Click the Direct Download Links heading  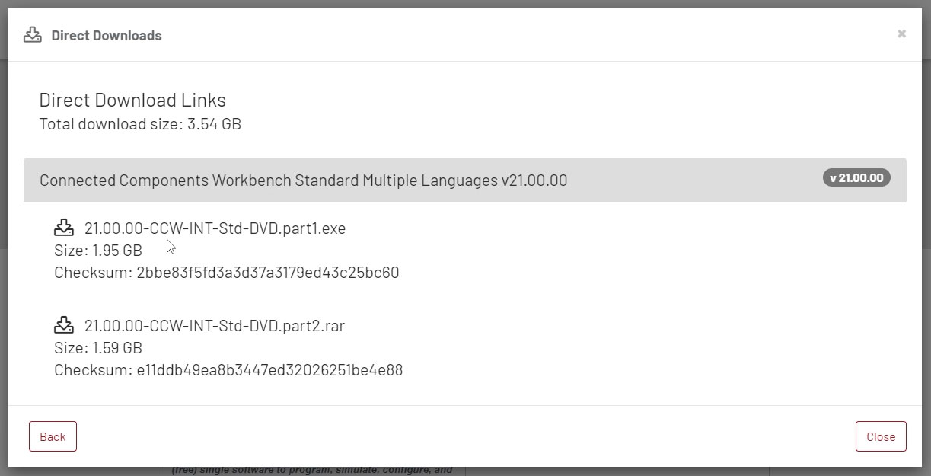coord(132,100)
